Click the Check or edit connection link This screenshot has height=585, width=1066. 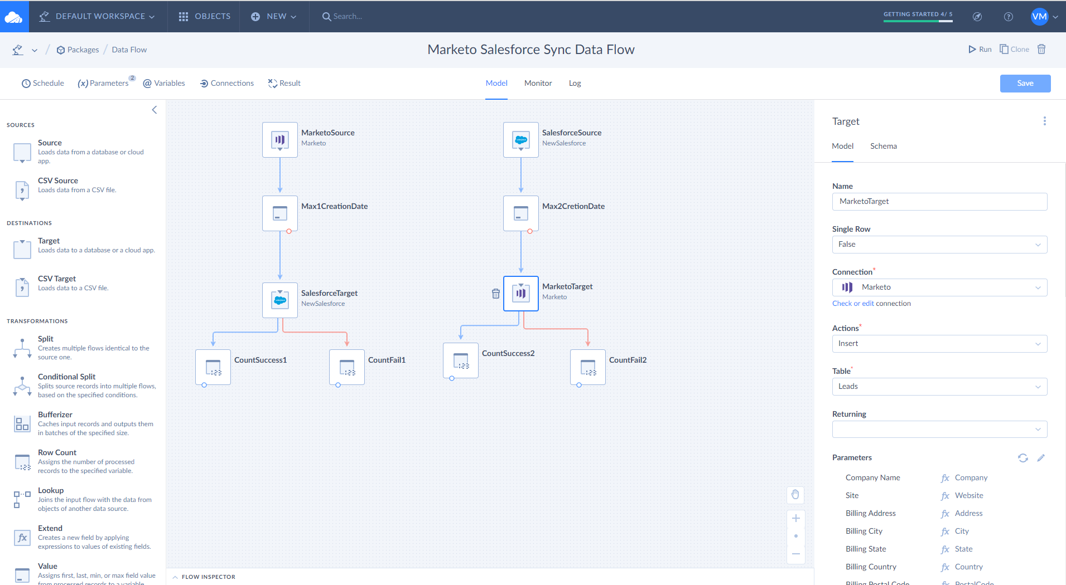click(x=853, y=304)
